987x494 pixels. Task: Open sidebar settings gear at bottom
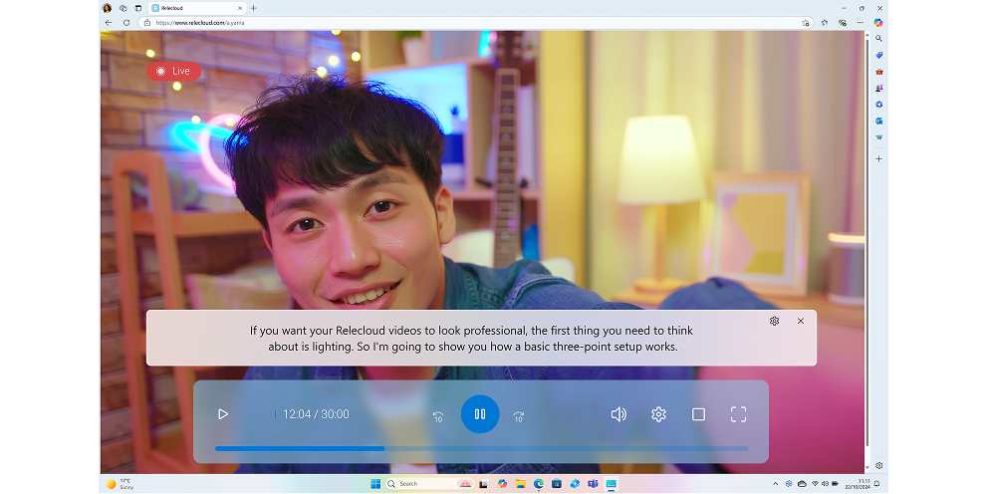tap(878, 466)
